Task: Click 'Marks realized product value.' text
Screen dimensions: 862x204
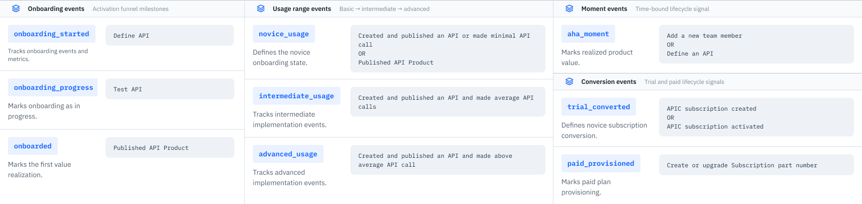Action: coord(597,58)
